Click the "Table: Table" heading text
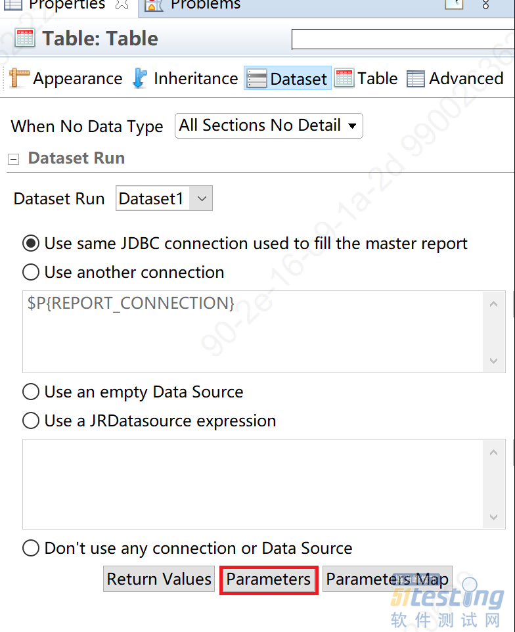 pos(101,39)
